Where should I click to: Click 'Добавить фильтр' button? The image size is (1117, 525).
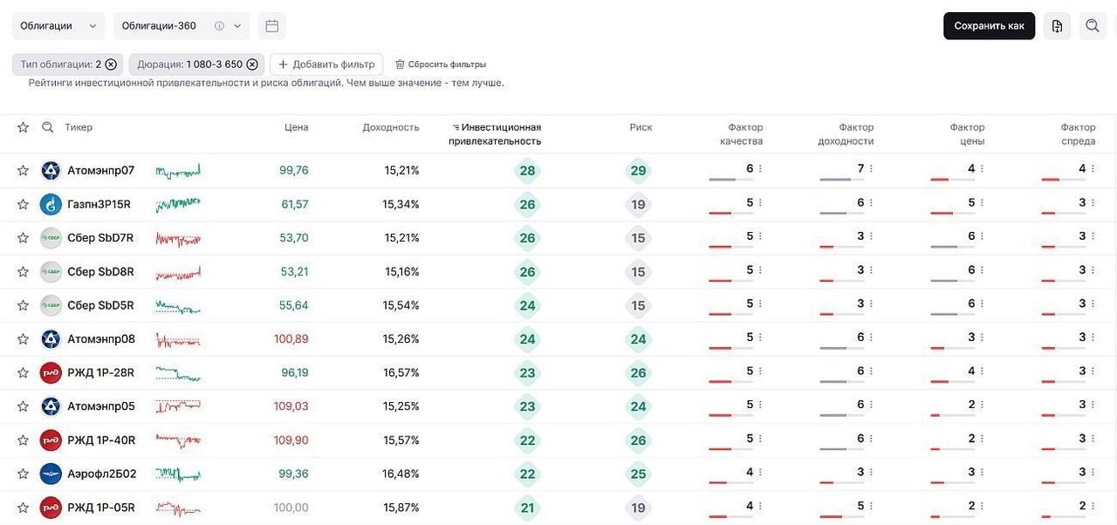[x=327, y=65]
